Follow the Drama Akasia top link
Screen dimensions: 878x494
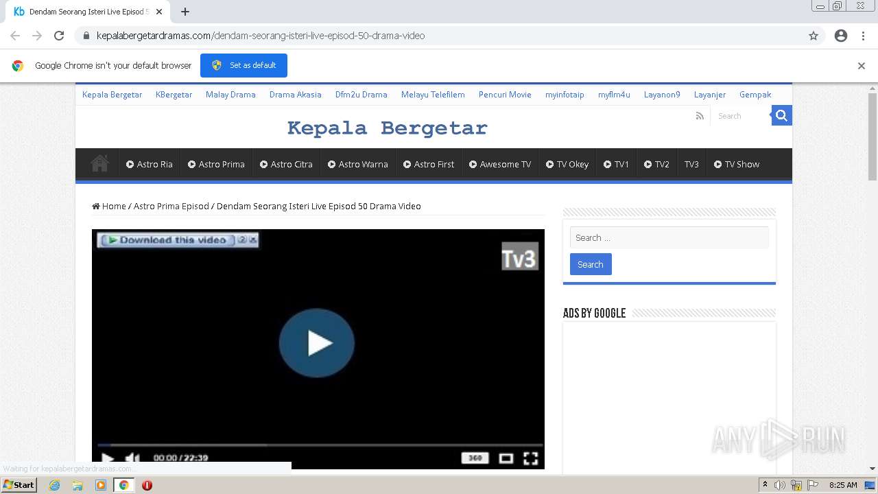click(x=296, y=95)
